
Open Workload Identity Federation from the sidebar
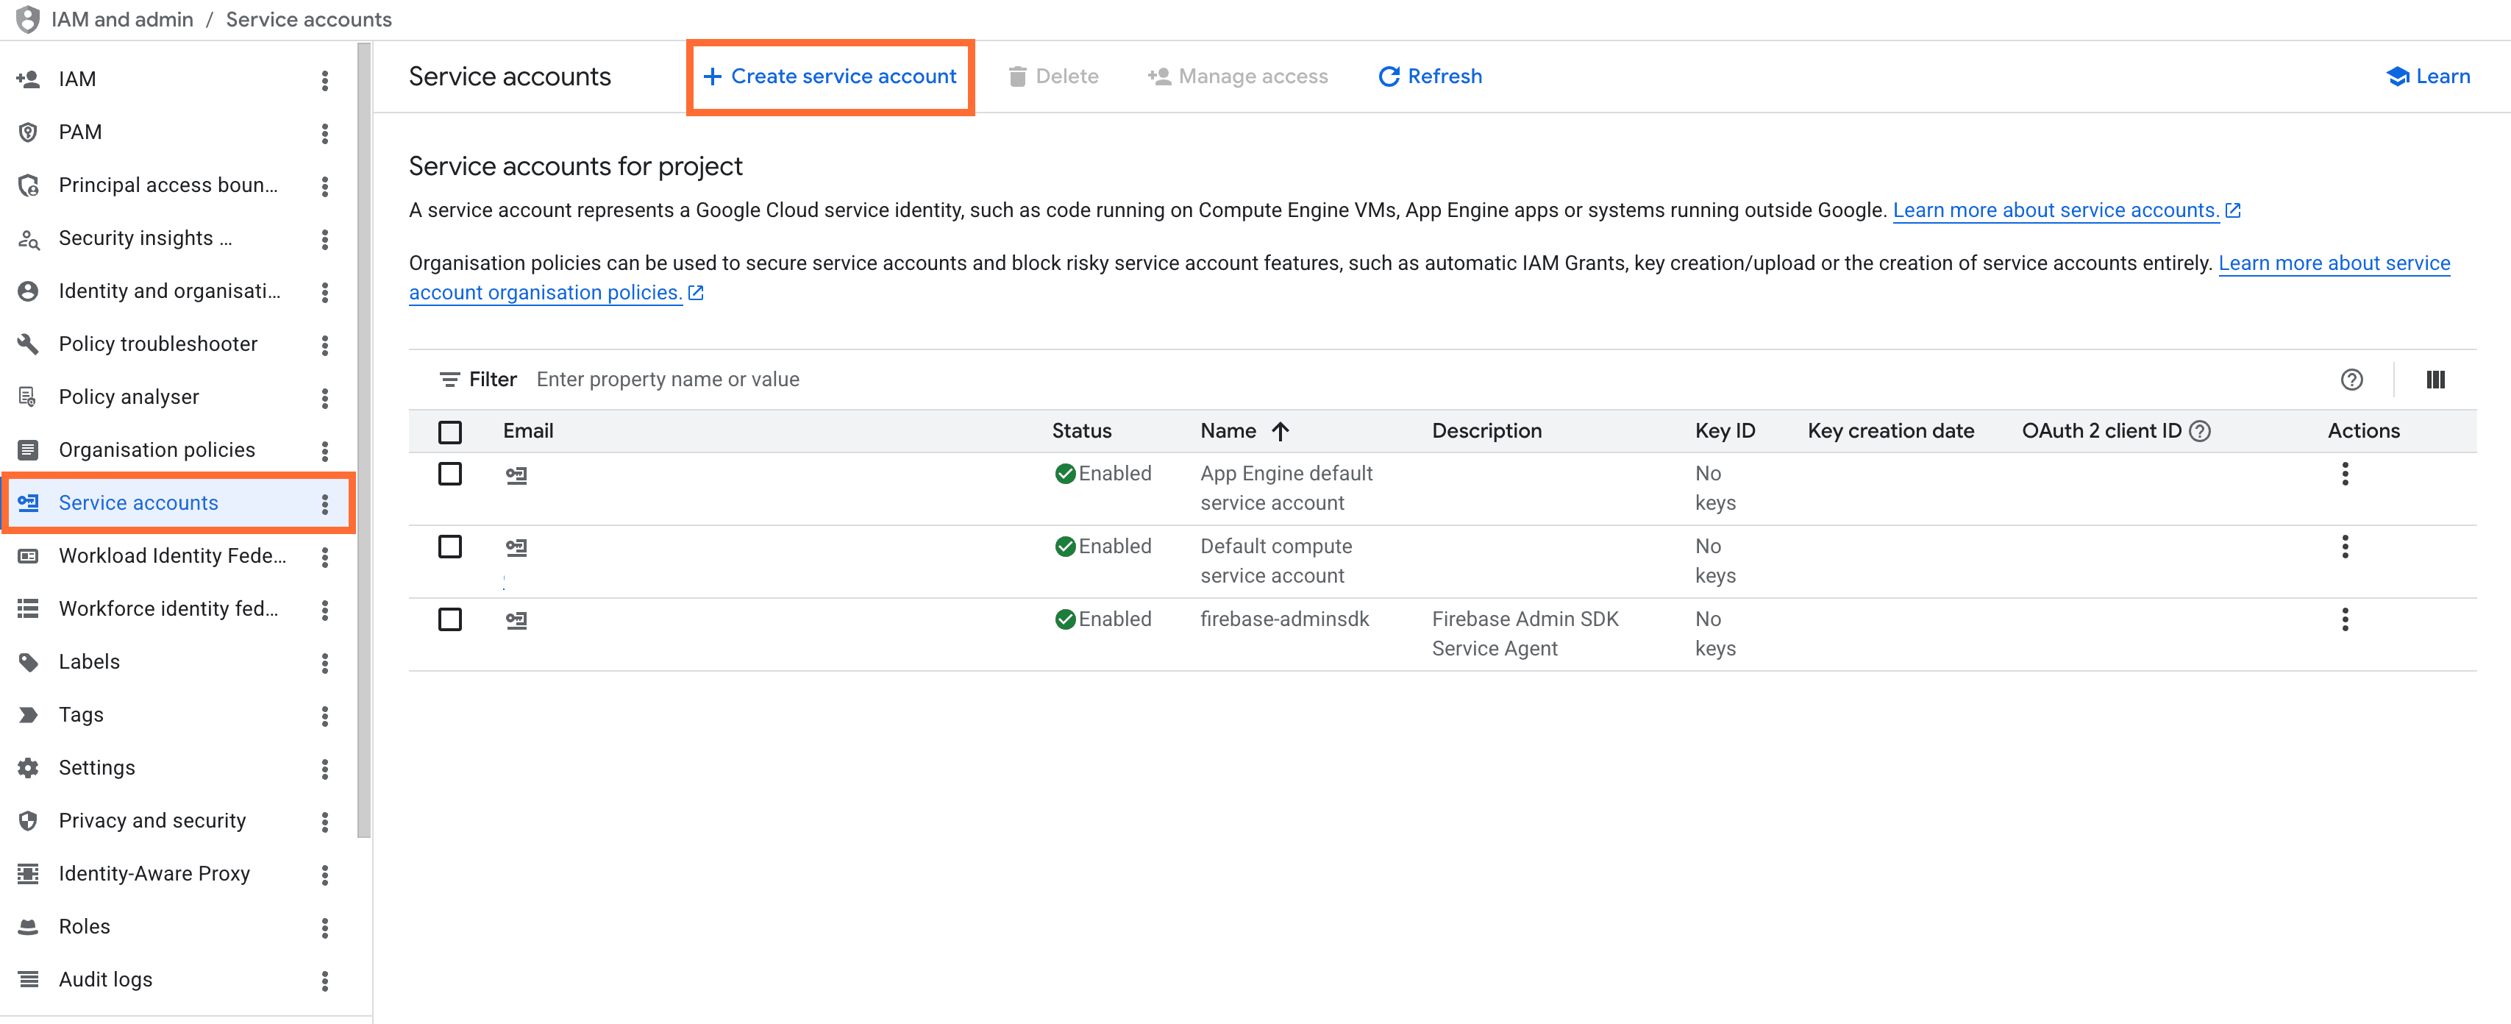pos(171,555)
